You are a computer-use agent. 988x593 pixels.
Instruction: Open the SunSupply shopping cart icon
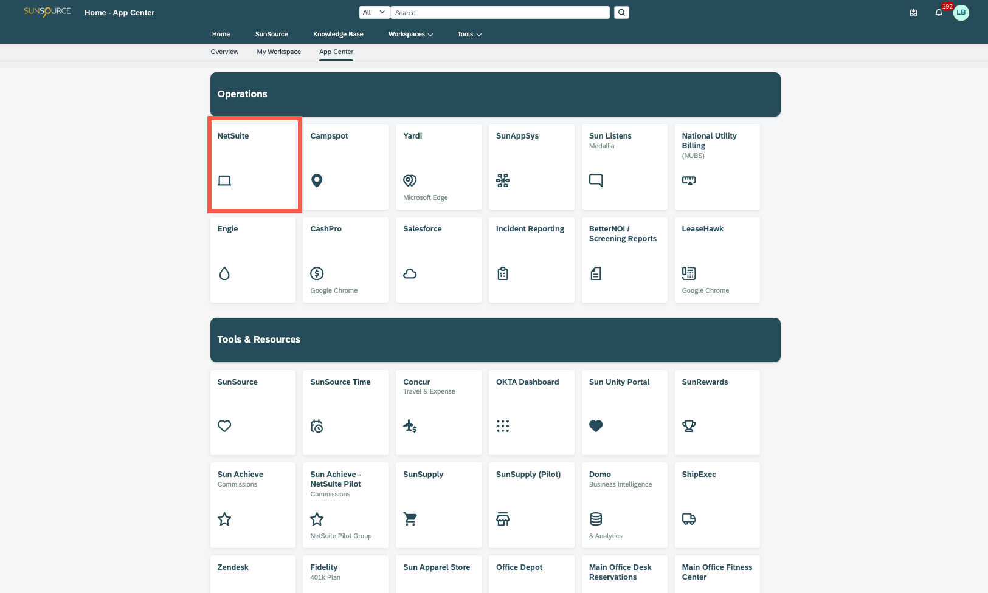tap(410, 519)
